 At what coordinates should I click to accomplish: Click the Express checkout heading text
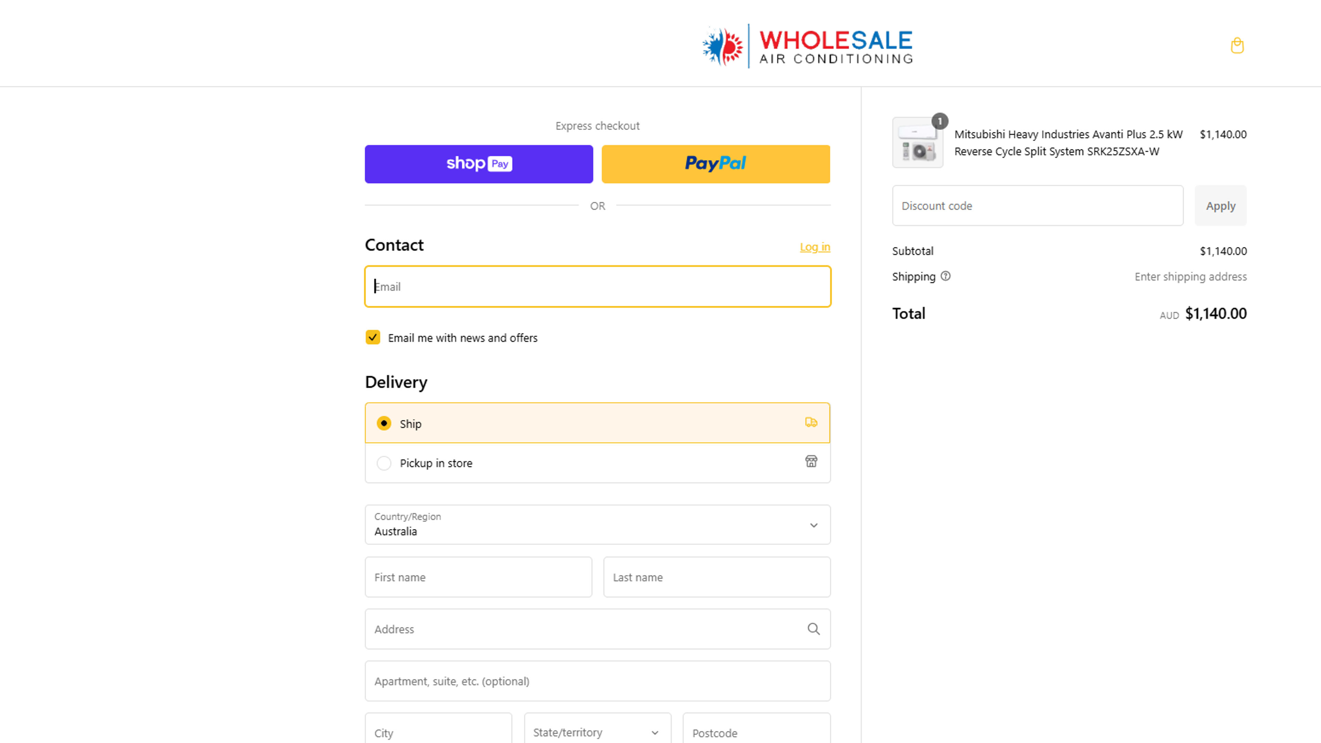(x=598, y=126)
